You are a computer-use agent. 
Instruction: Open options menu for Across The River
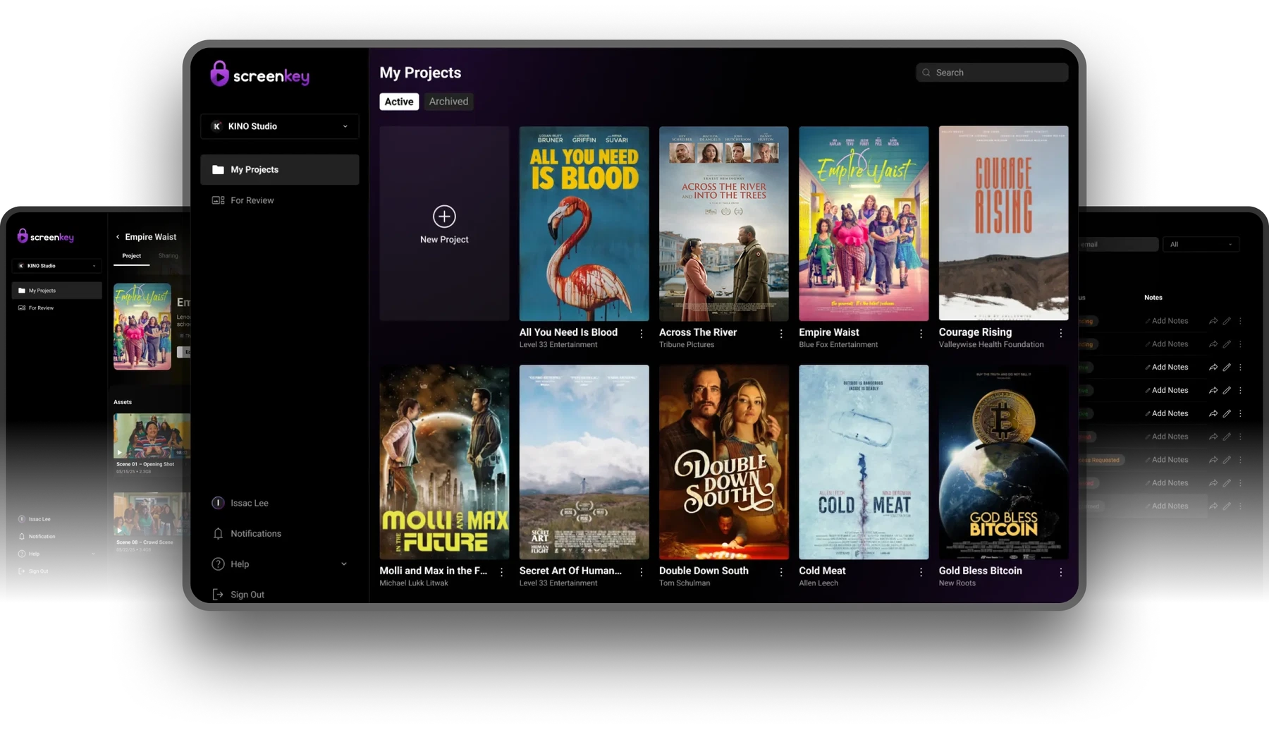(780, 334)
